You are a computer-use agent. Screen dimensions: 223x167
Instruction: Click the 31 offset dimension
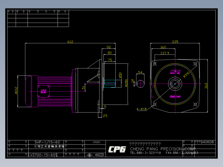(84, 87)
